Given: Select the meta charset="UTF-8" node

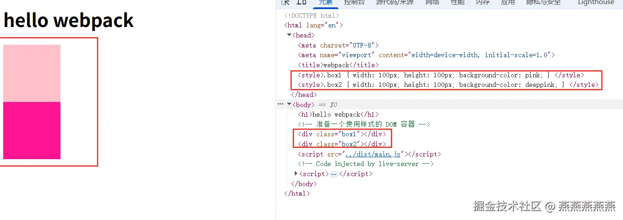Looking at the screenshot, I should coord(338,45).
